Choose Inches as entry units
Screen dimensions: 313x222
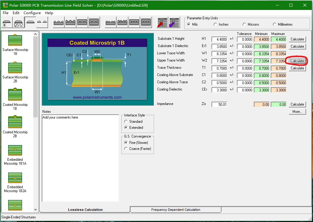[x=221, y=24]
